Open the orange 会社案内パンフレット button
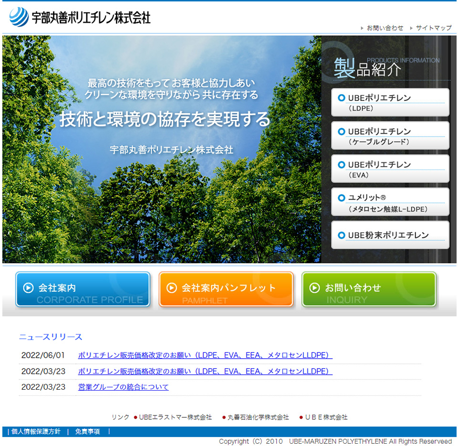The image size is (458, 446). (x=226, y=289)
